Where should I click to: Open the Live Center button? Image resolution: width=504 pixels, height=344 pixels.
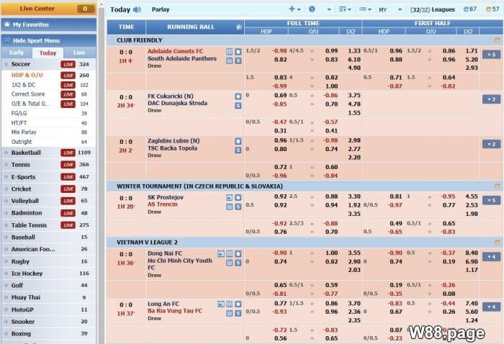(49, 9)
